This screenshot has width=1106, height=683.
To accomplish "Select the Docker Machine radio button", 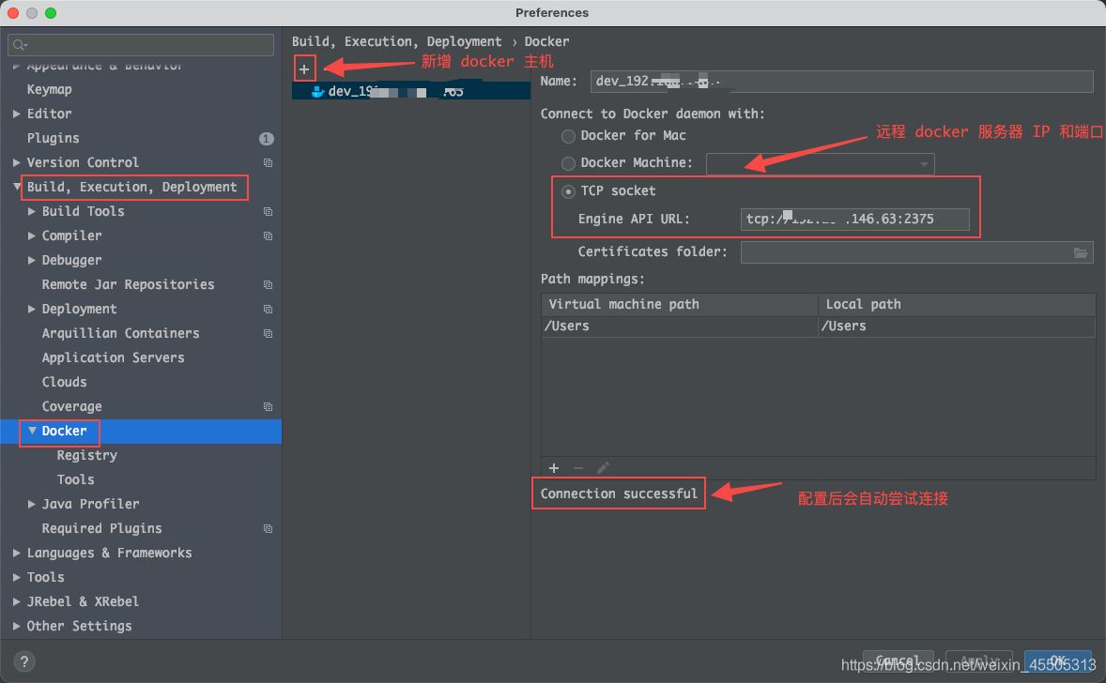I will 568,163.
